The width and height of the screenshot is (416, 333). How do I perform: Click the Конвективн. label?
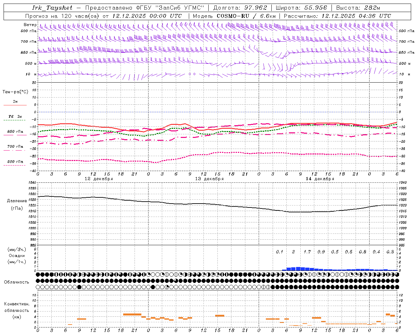17,304
